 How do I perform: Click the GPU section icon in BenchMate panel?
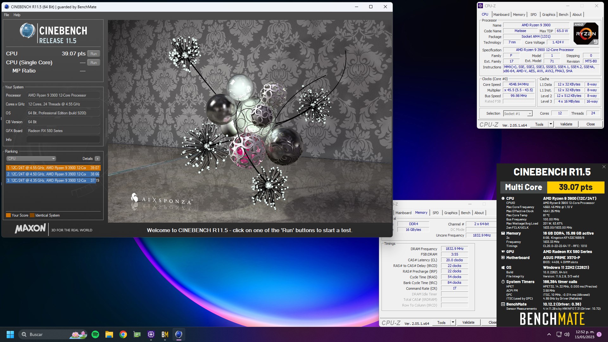503,252
